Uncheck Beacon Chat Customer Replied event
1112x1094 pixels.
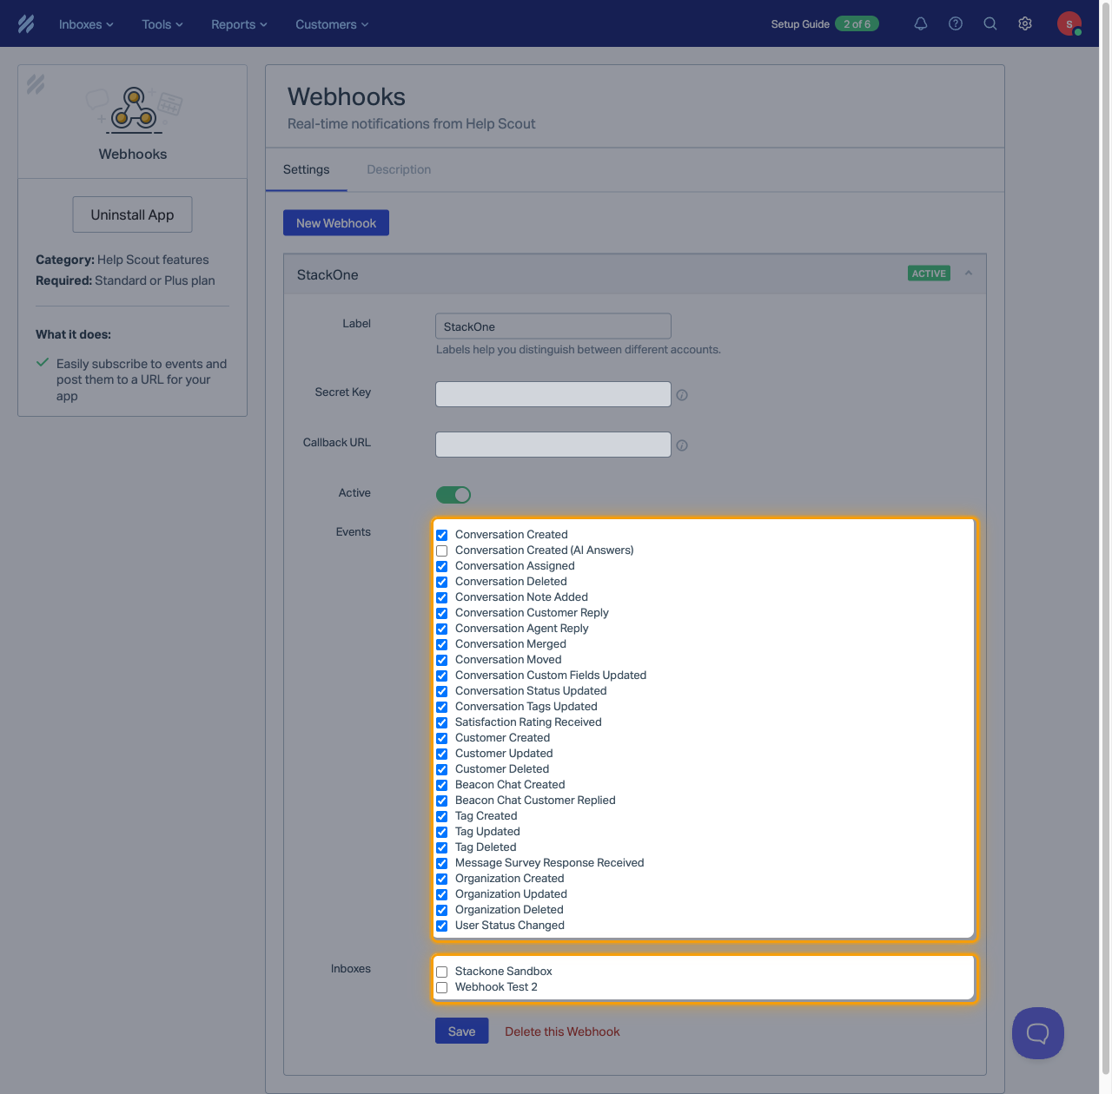click(x=442, y=801)
